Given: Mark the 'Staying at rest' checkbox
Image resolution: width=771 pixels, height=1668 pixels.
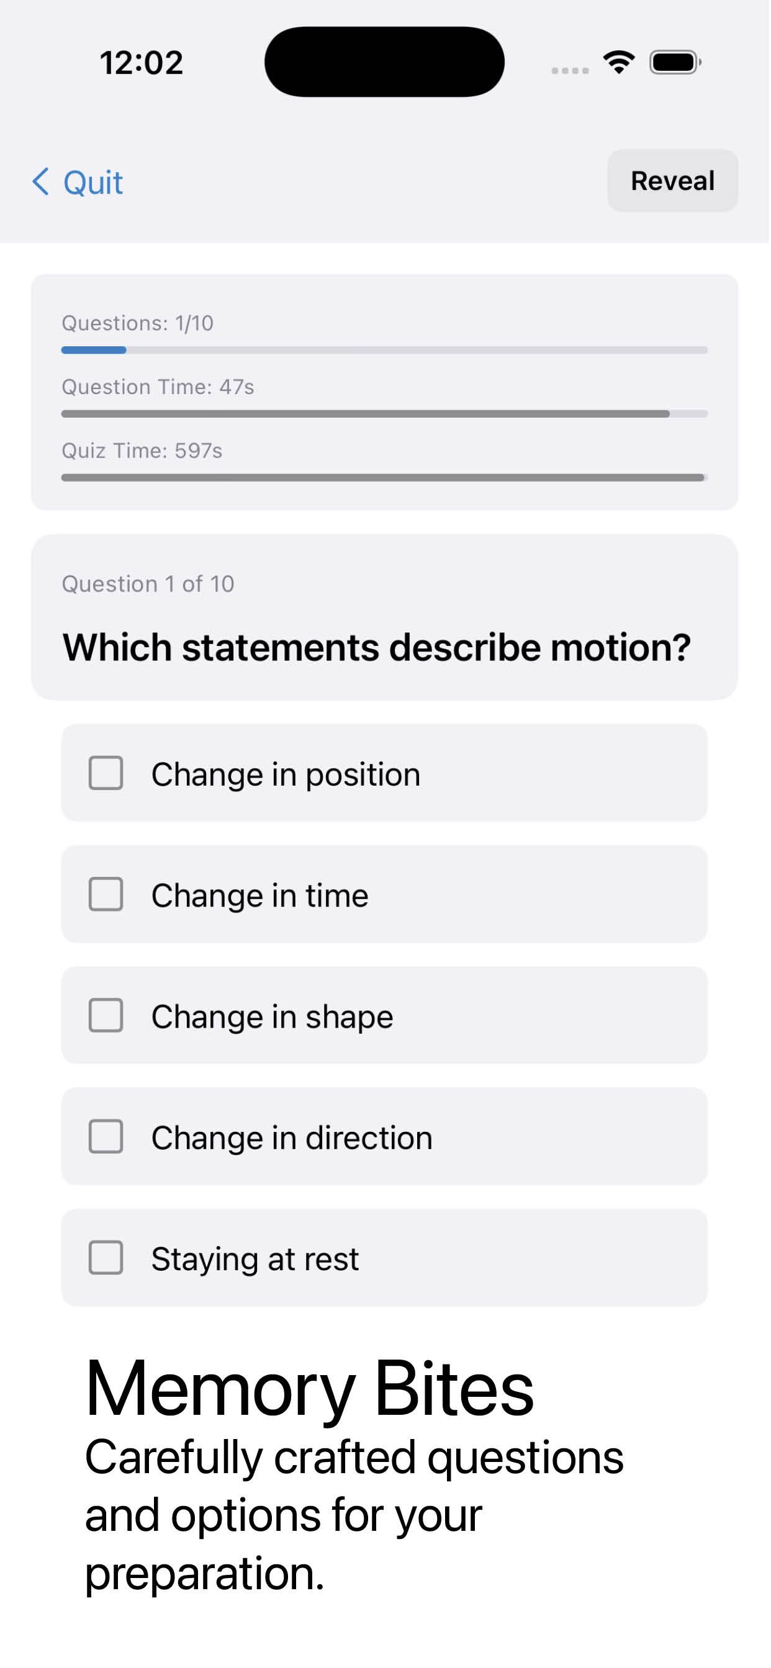Looking at the screenshot, I should point(106,1258).
